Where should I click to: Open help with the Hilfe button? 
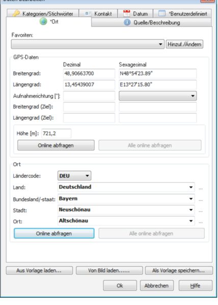click(x=196, y=286)
